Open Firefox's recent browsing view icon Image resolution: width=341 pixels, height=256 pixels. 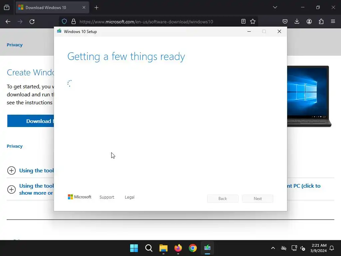click(7, 7)
